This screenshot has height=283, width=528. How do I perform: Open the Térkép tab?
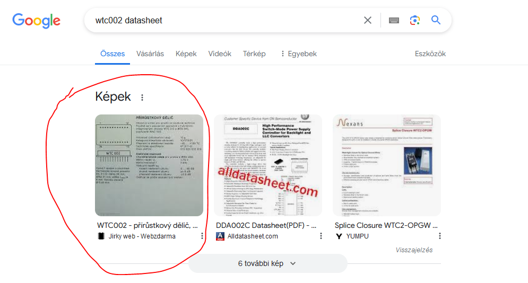click(254, 54)
